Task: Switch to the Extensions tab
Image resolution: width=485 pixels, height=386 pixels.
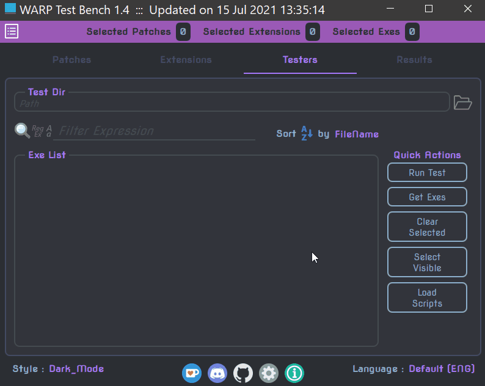Action: pyautogui.click(x=186, y=60)
